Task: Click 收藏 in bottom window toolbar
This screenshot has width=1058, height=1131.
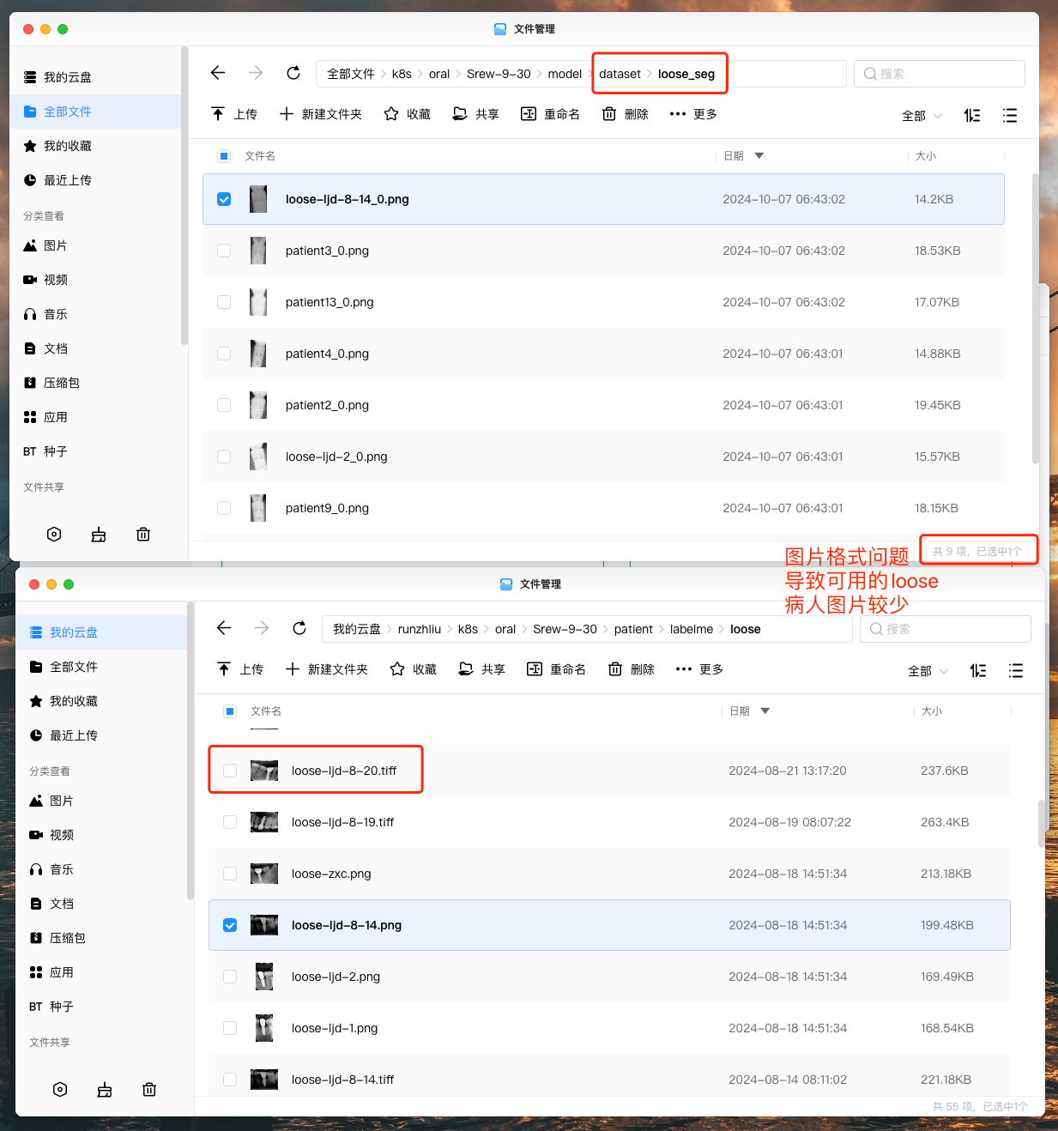Action: tap(413, 669)
